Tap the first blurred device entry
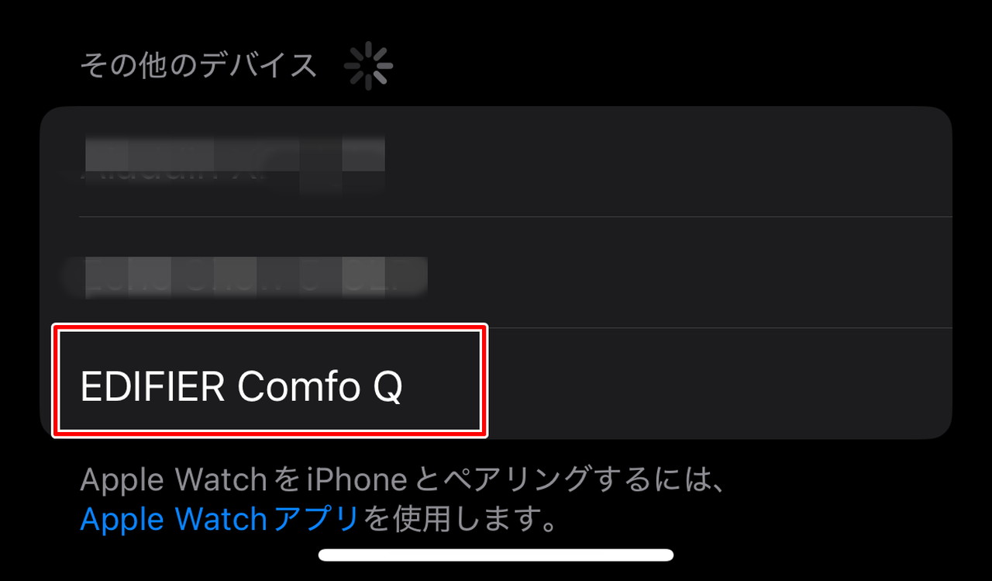Viewport: 992px width, 581px height. click(496, 161)
